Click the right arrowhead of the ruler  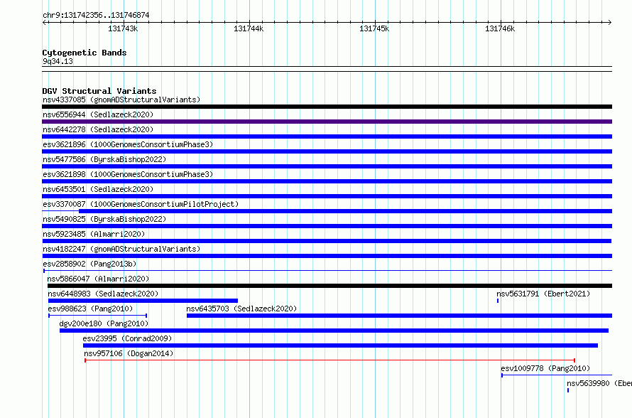pyautogui.click(x=610, y=23)
